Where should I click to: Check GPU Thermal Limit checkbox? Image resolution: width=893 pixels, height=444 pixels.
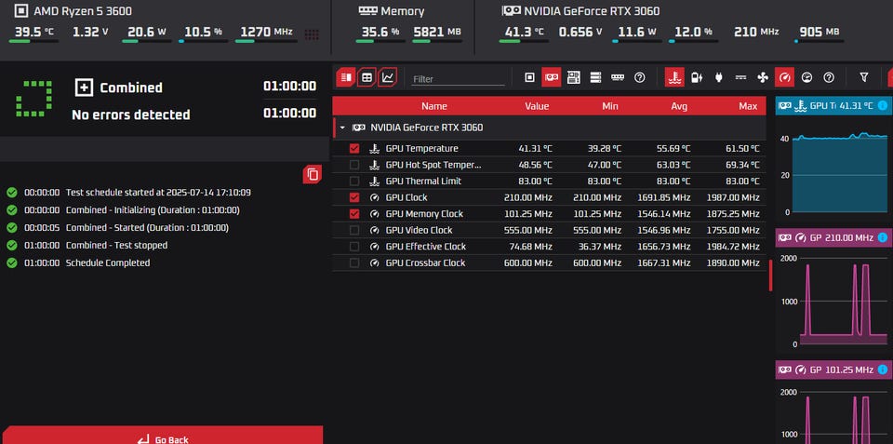[x=354, y=182]
